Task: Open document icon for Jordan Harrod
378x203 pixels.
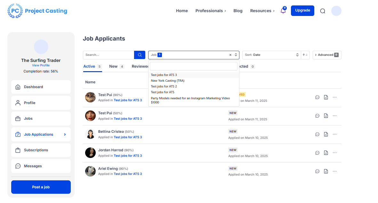Action: pyautogui.click(x=326, y=153)
